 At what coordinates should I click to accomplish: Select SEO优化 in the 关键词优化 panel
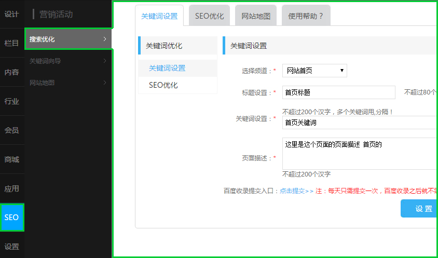pos(163,85)
